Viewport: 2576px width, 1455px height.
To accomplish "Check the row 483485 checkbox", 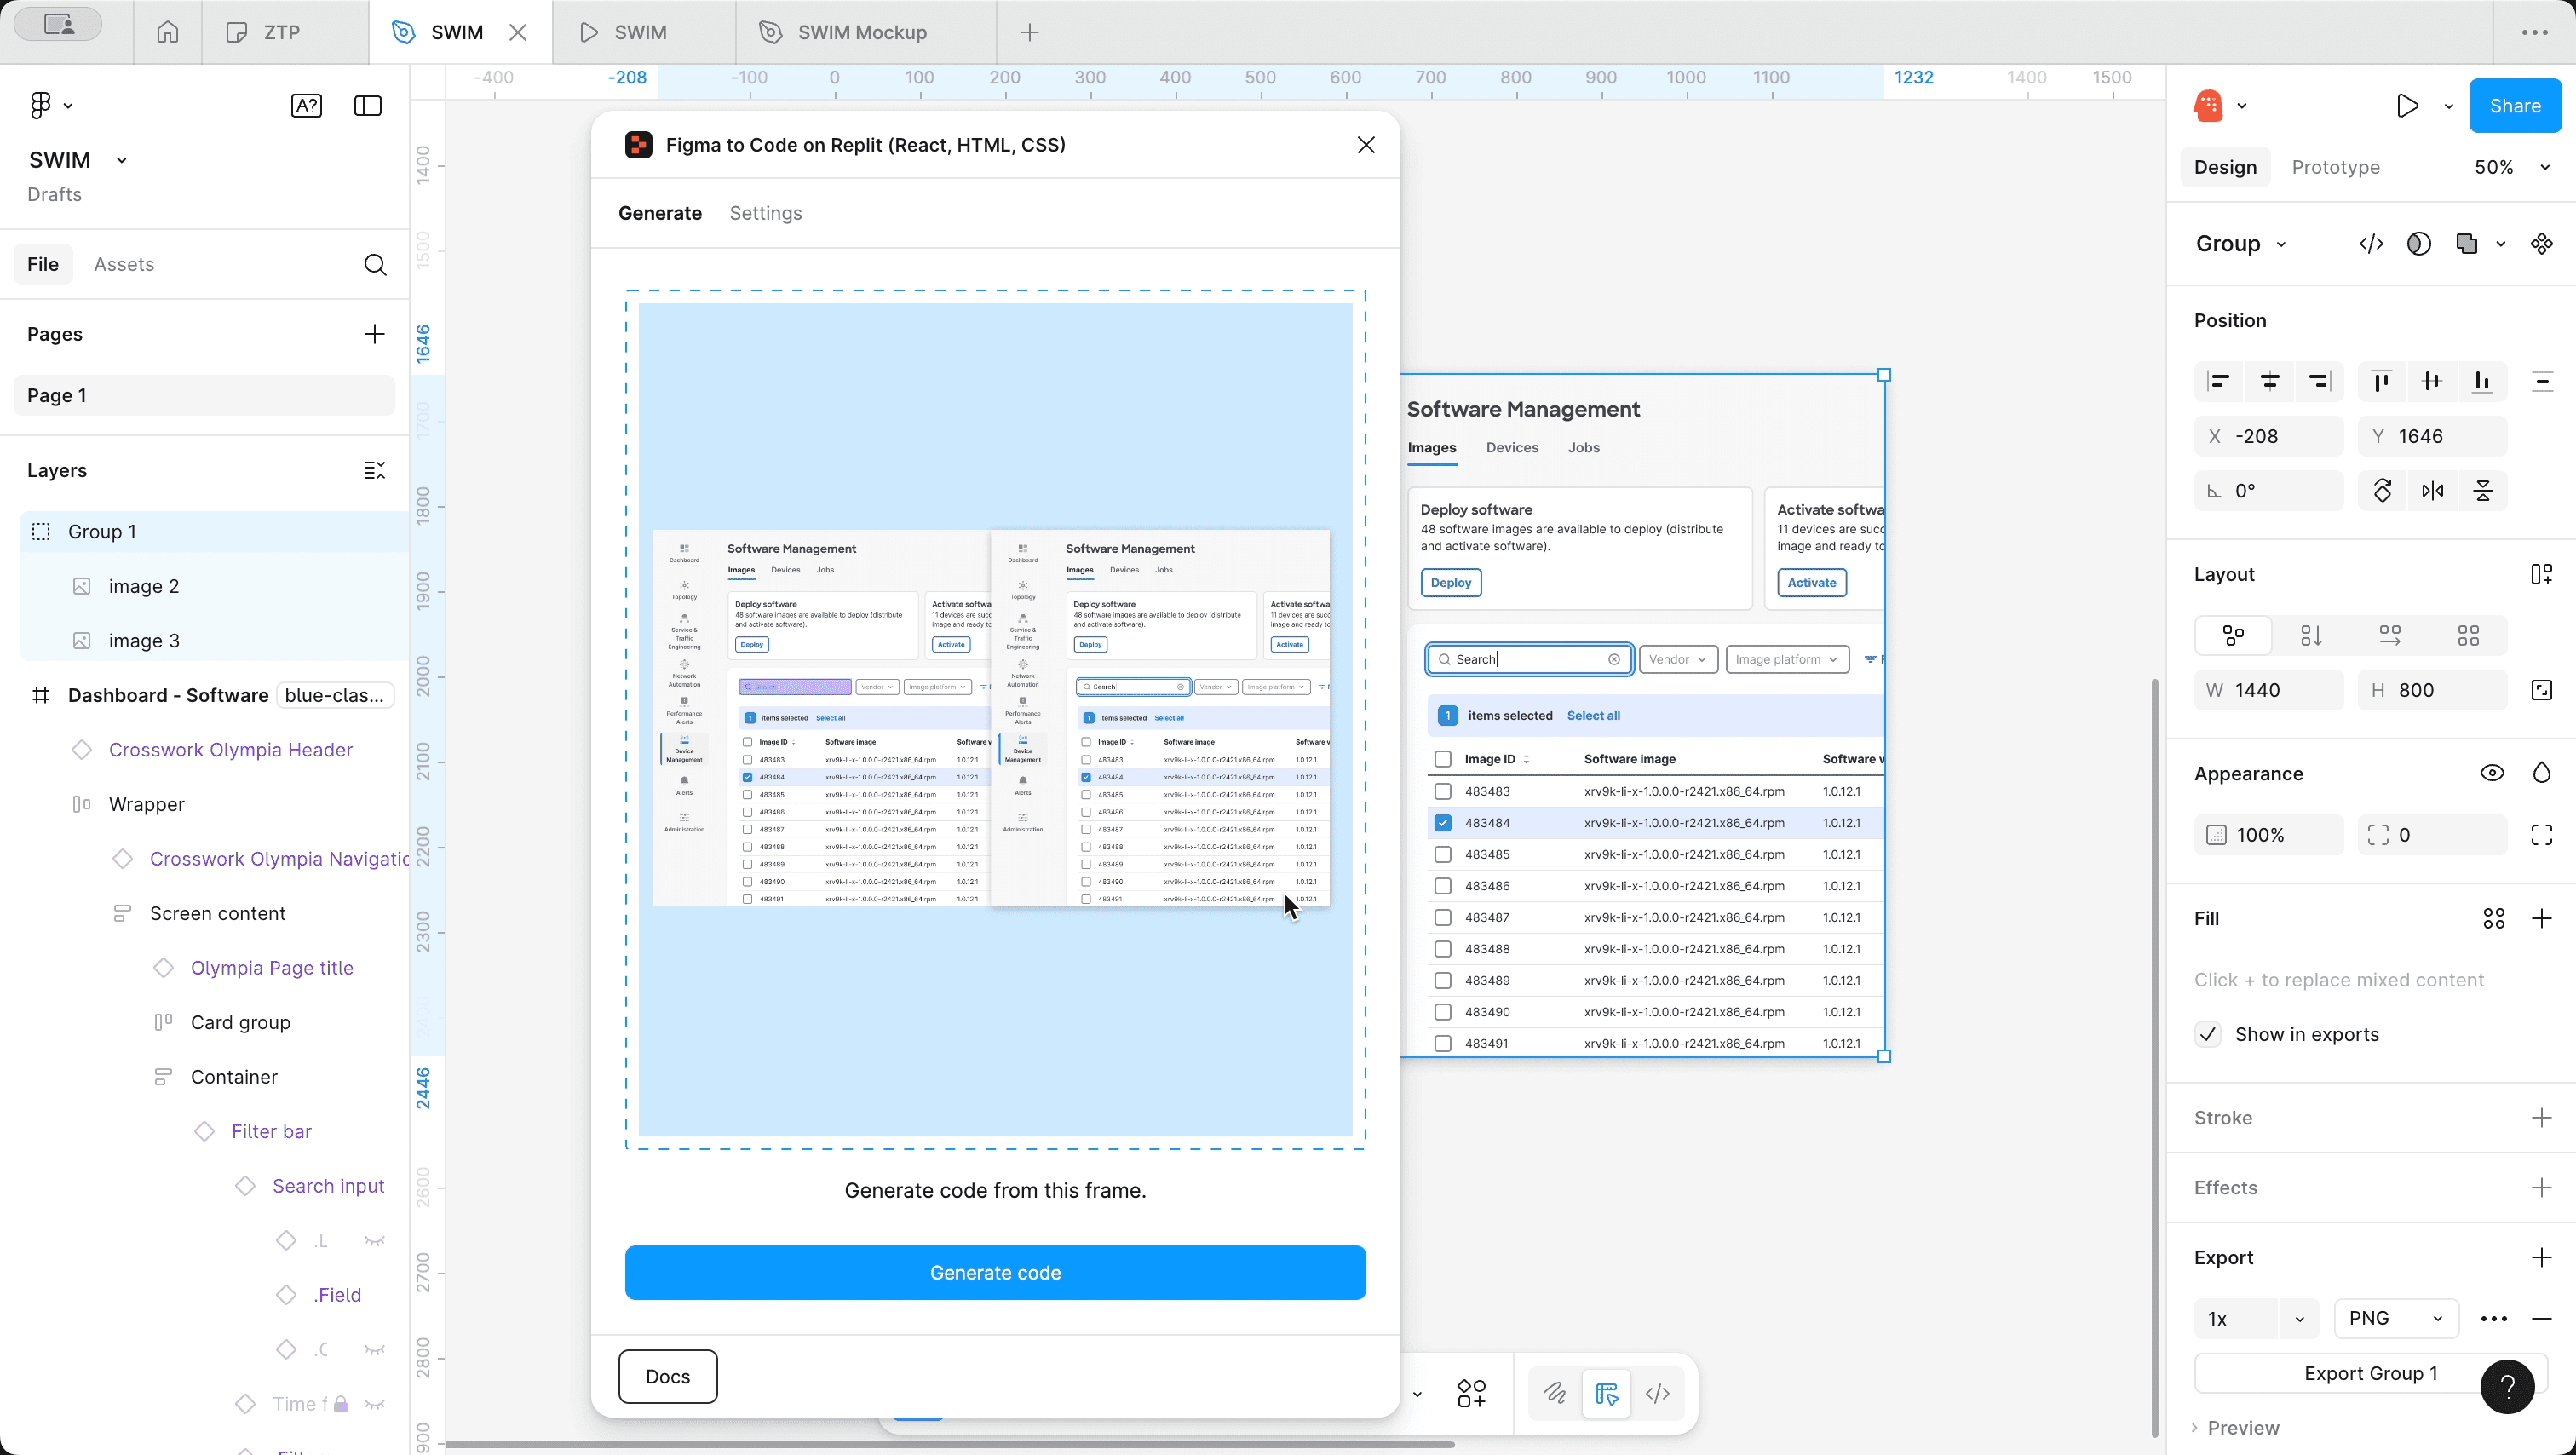I will pyautogui.click(x=1442, y=854).
